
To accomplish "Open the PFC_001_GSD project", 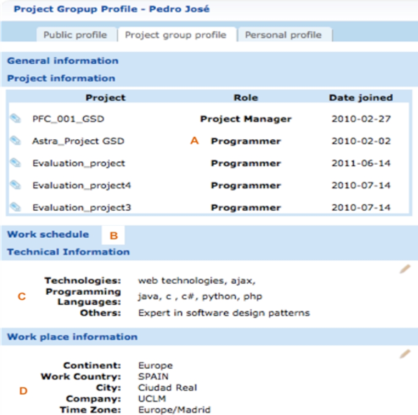I will click(68, 119).
